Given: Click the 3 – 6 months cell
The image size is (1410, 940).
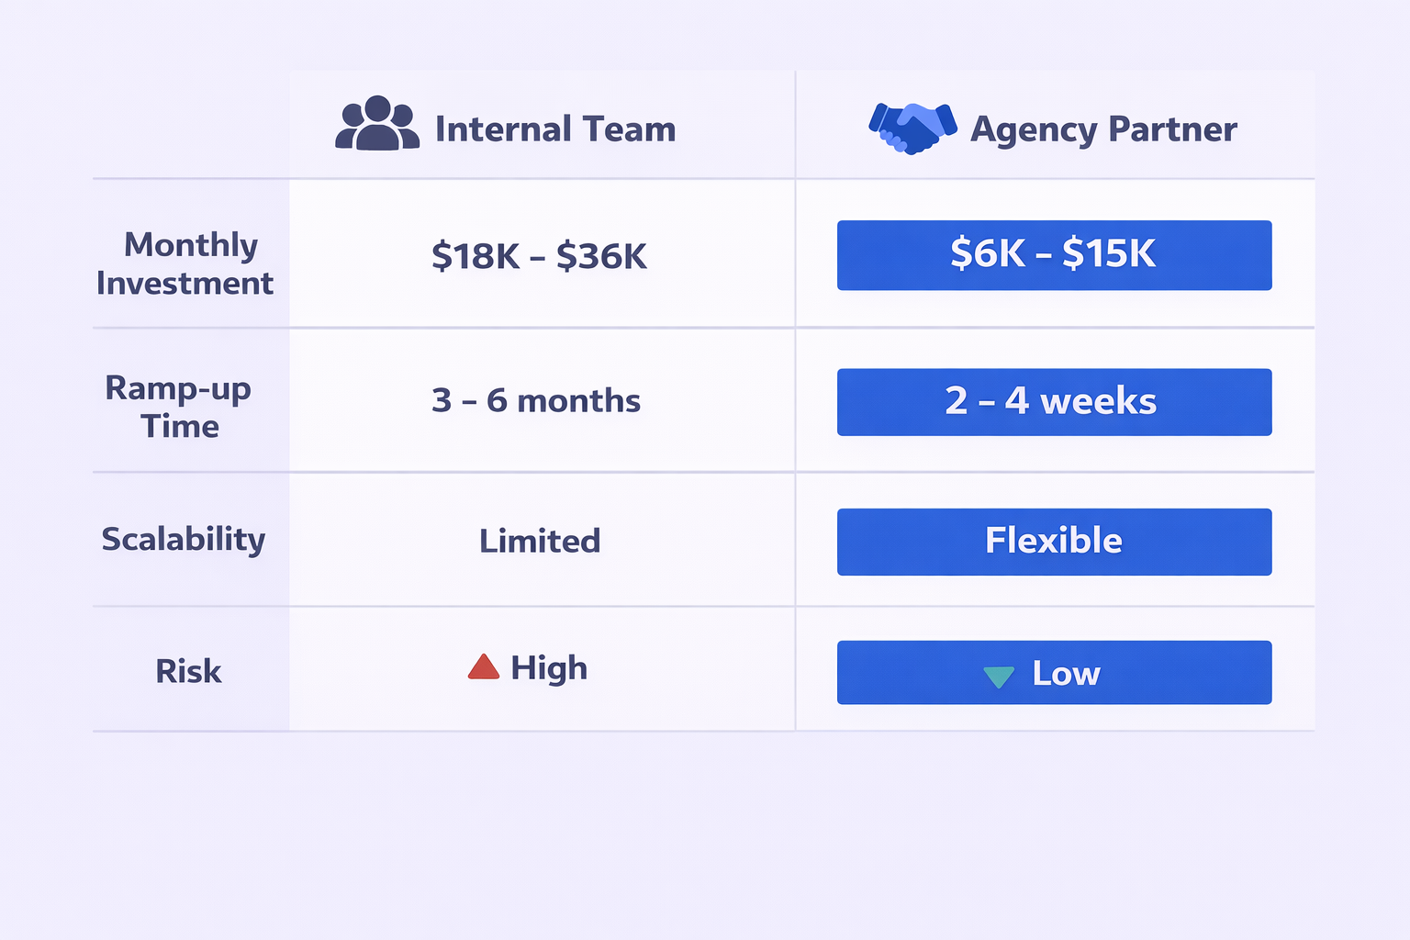Looking at the screenshot, I should coord(536,401).
